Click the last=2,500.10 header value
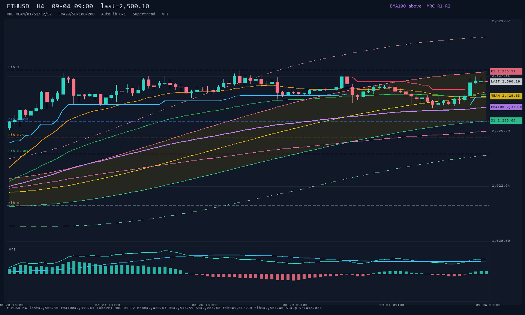The height and width of the screenshot is (315, 525). [125, 6]
